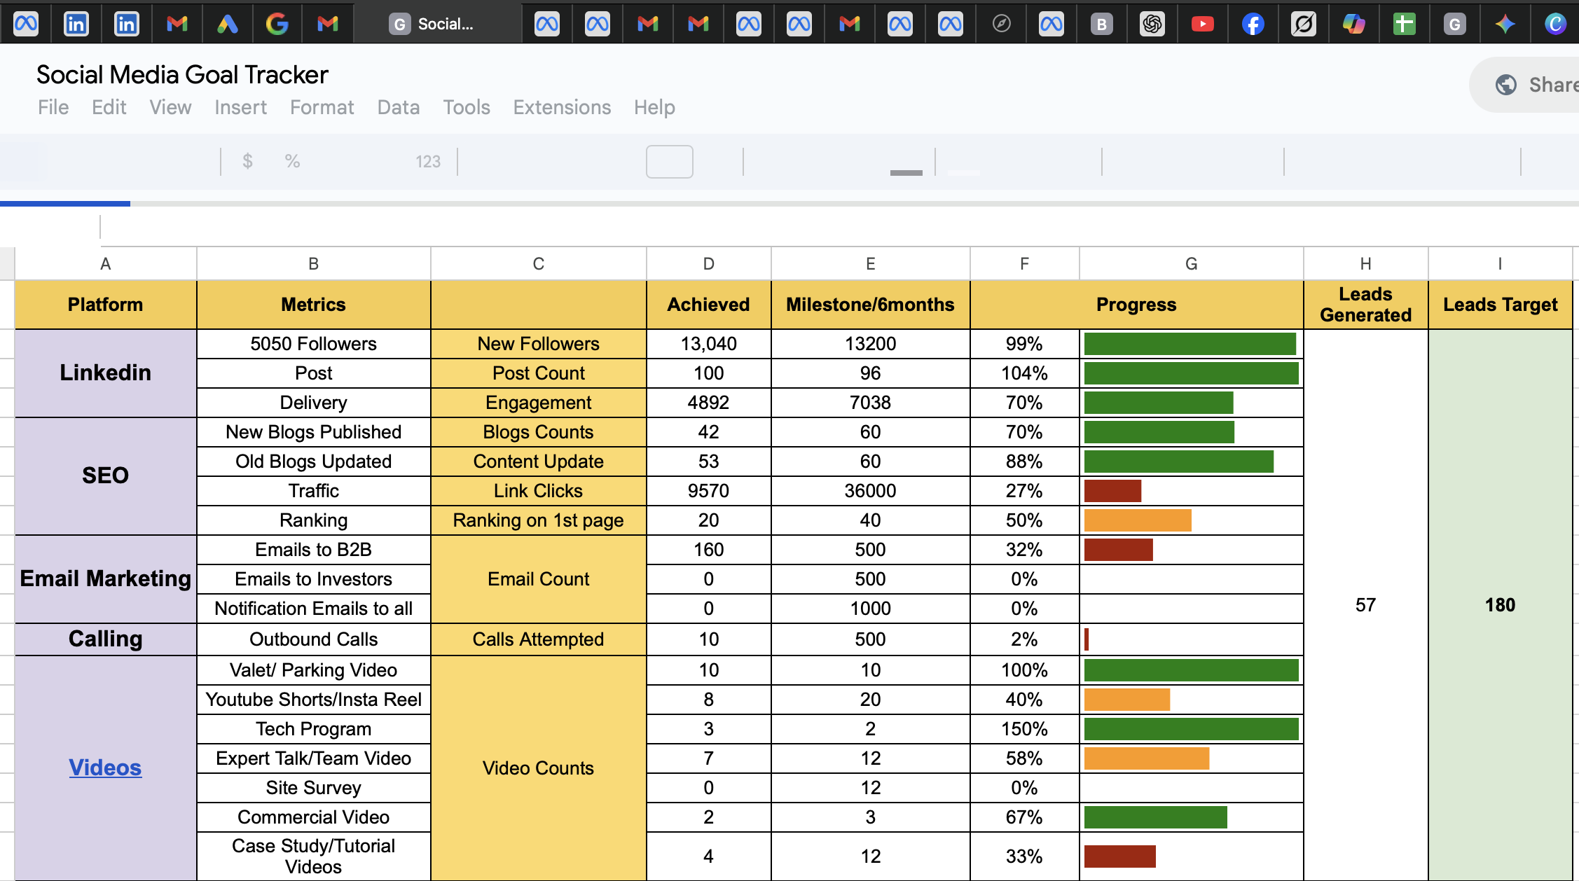Open the Gemini sparkle browser tab

(1505, 25)
